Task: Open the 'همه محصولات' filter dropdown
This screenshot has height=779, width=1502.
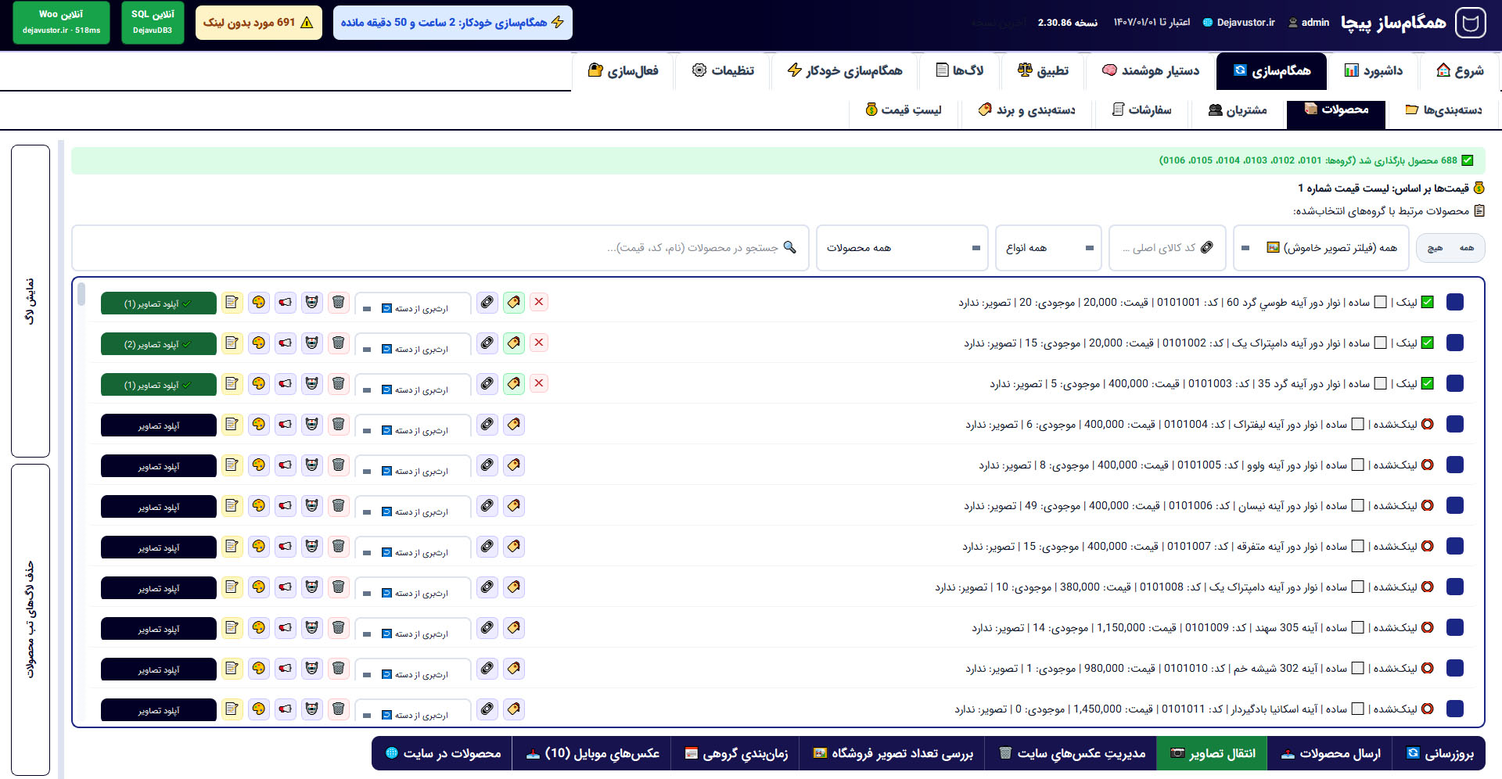Action: pos(902,248)
